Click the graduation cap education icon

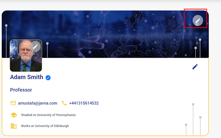coord(14,115)
